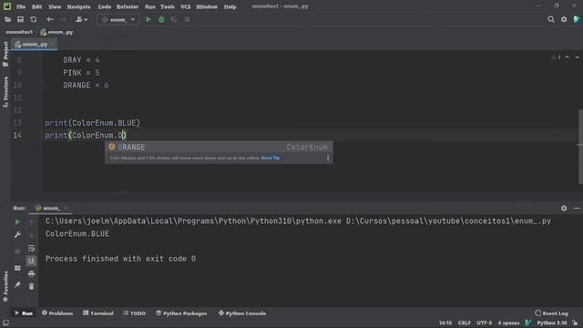The height and width of the screenshot is (328, 583).
Task: Open the Tools menu
Action: (168, 6)
